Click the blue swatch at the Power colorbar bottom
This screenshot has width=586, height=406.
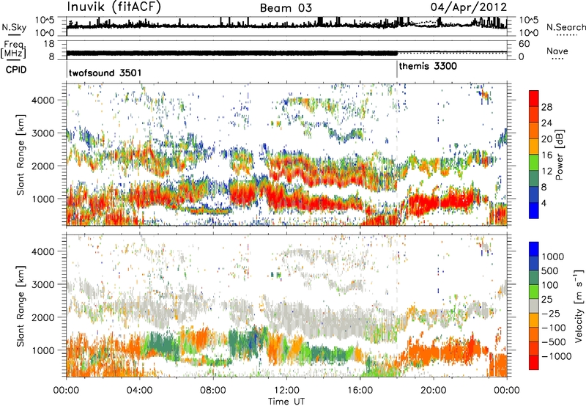pos(534,210)
